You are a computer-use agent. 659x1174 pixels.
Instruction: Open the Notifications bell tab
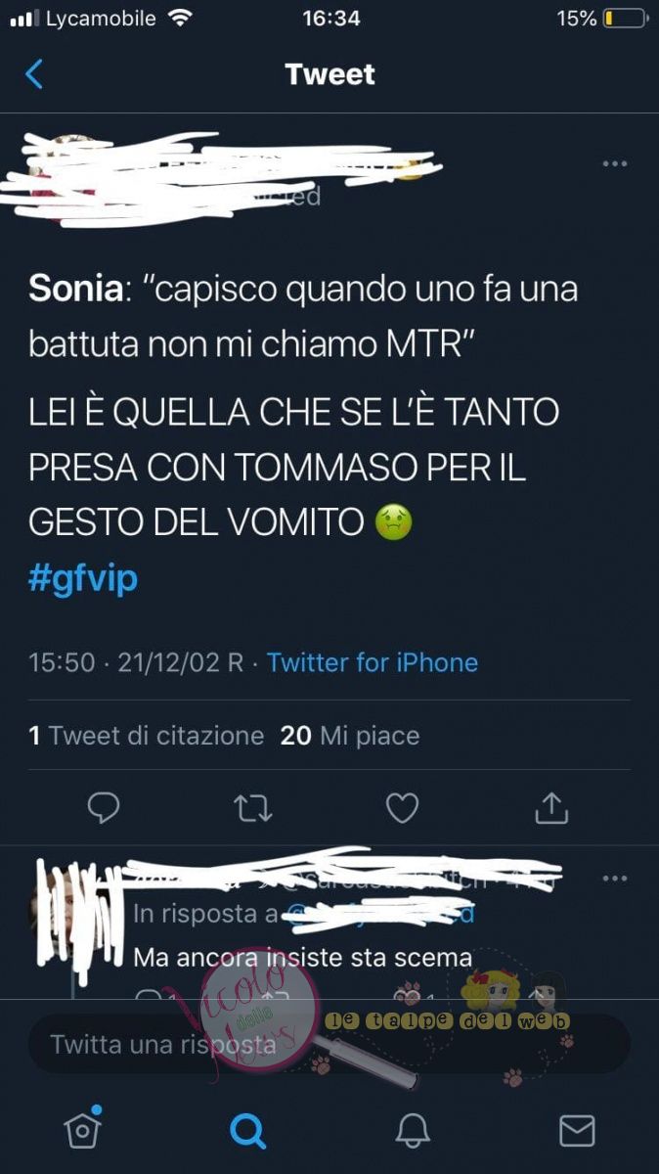(x=413, y=1131)
